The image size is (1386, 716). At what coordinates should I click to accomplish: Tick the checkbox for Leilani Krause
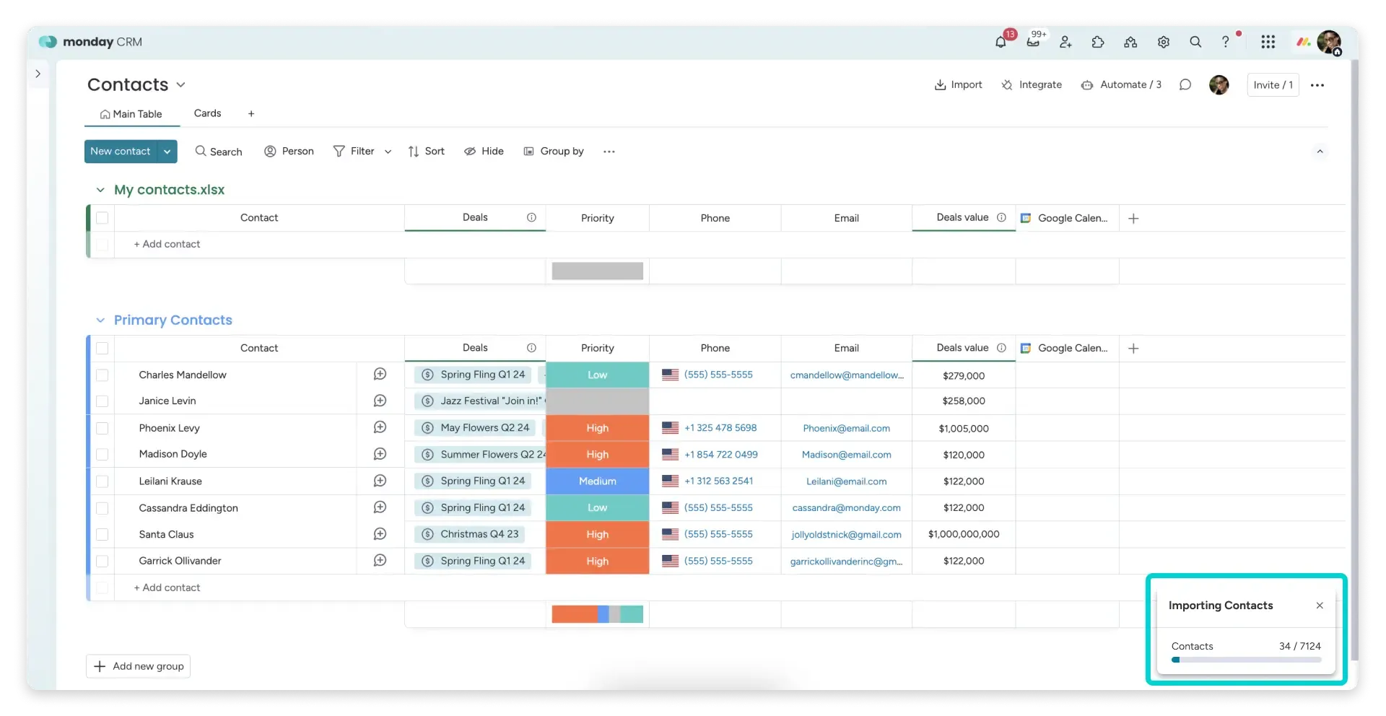[103, 481]
